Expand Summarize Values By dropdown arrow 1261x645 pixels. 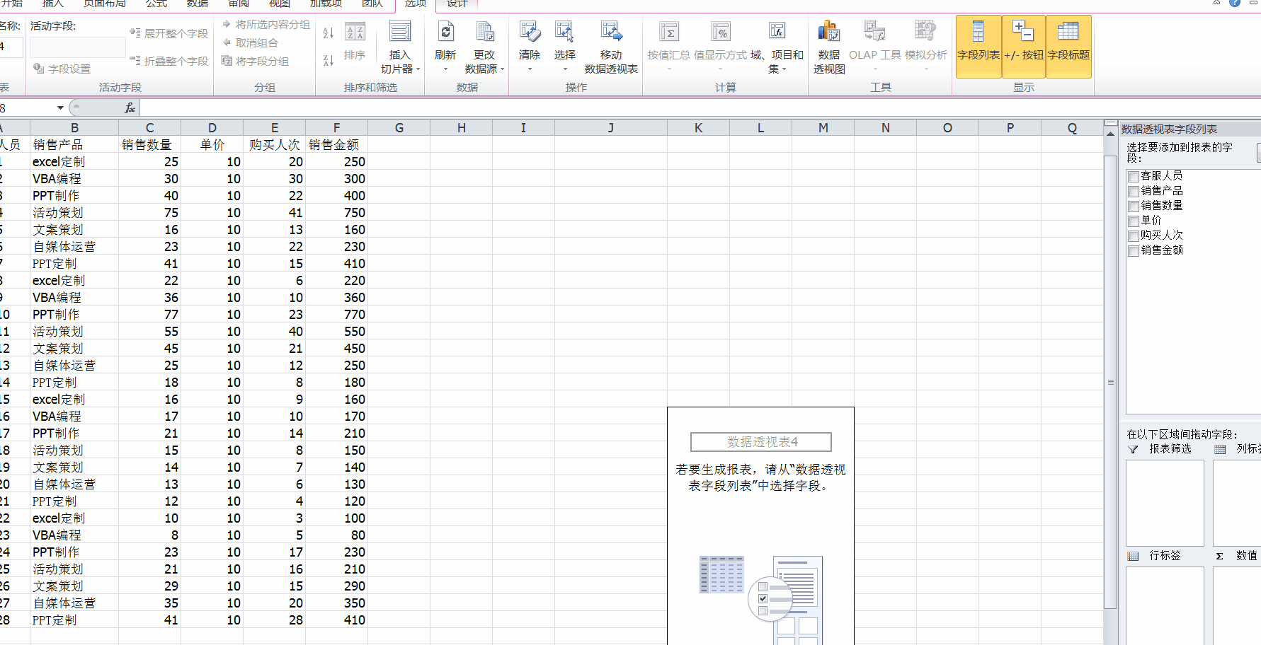[669, 69]
